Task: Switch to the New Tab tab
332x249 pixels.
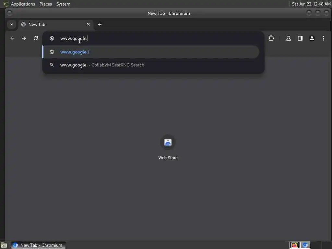Action: click(55, 24)
